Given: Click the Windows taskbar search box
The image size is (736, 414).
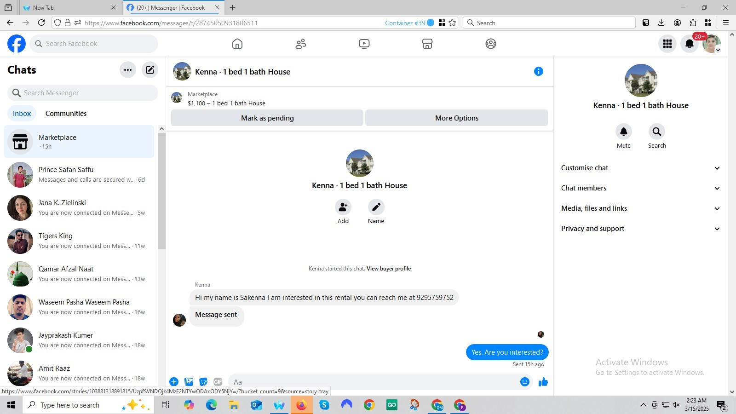Looking at the screenshot, I should click(88, 405).
